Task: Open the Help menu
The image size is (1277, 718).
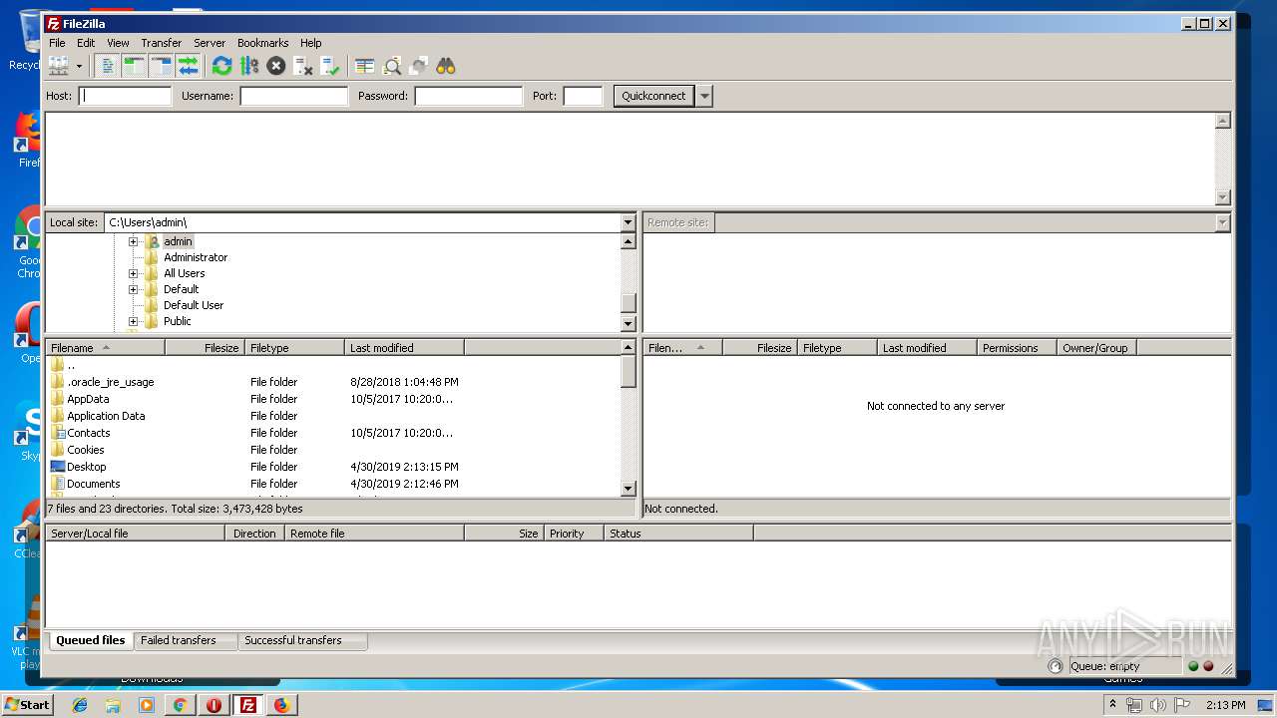Action: (x=310, y=43)
